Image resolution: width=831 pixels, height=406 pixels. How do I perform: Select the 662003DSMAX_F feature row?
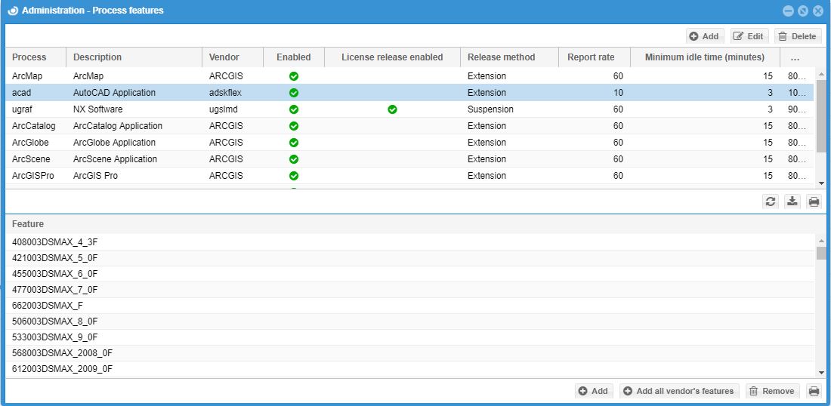click(48, 306)
